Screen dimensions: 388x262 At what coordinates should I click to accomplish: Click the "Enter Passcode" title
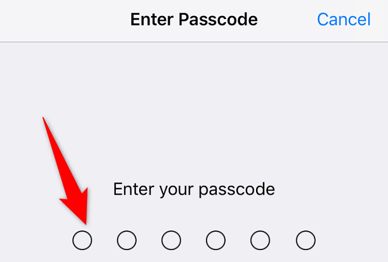click(194, 19)
